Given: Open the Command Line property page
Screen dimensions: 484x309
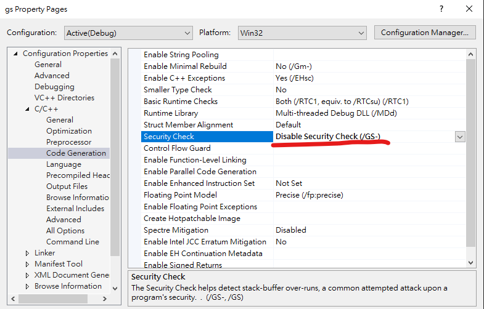Looking at the screenshot, I should click(x=73, y=242).
